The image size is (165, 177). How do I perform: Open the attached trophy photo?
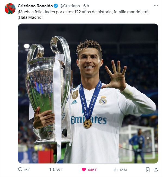(x=88, y=94)
